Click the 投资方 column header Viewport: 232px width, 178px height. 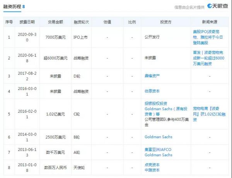tap(166, 22)
